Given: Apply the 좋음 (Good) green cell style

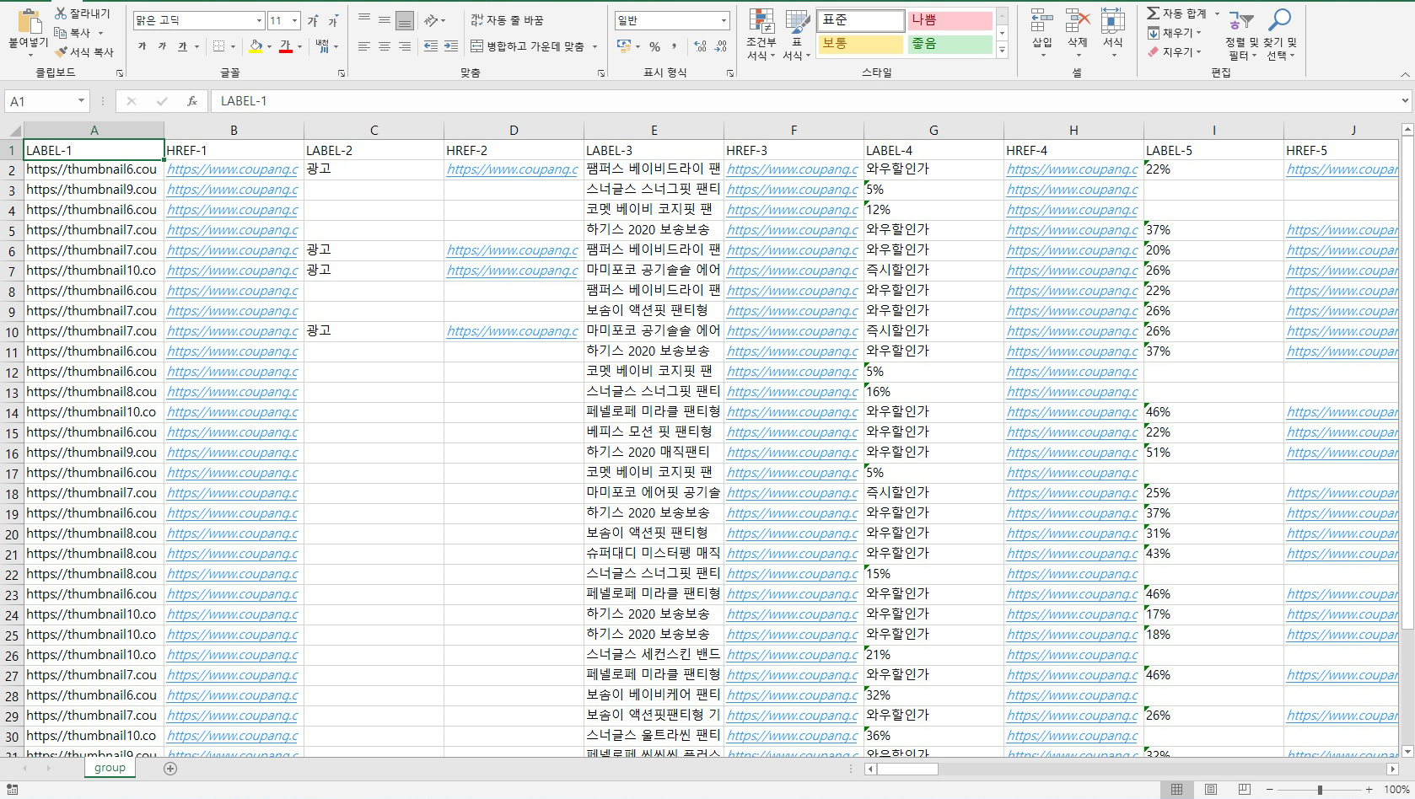Looking at the screenshot, I should point(950,44).
